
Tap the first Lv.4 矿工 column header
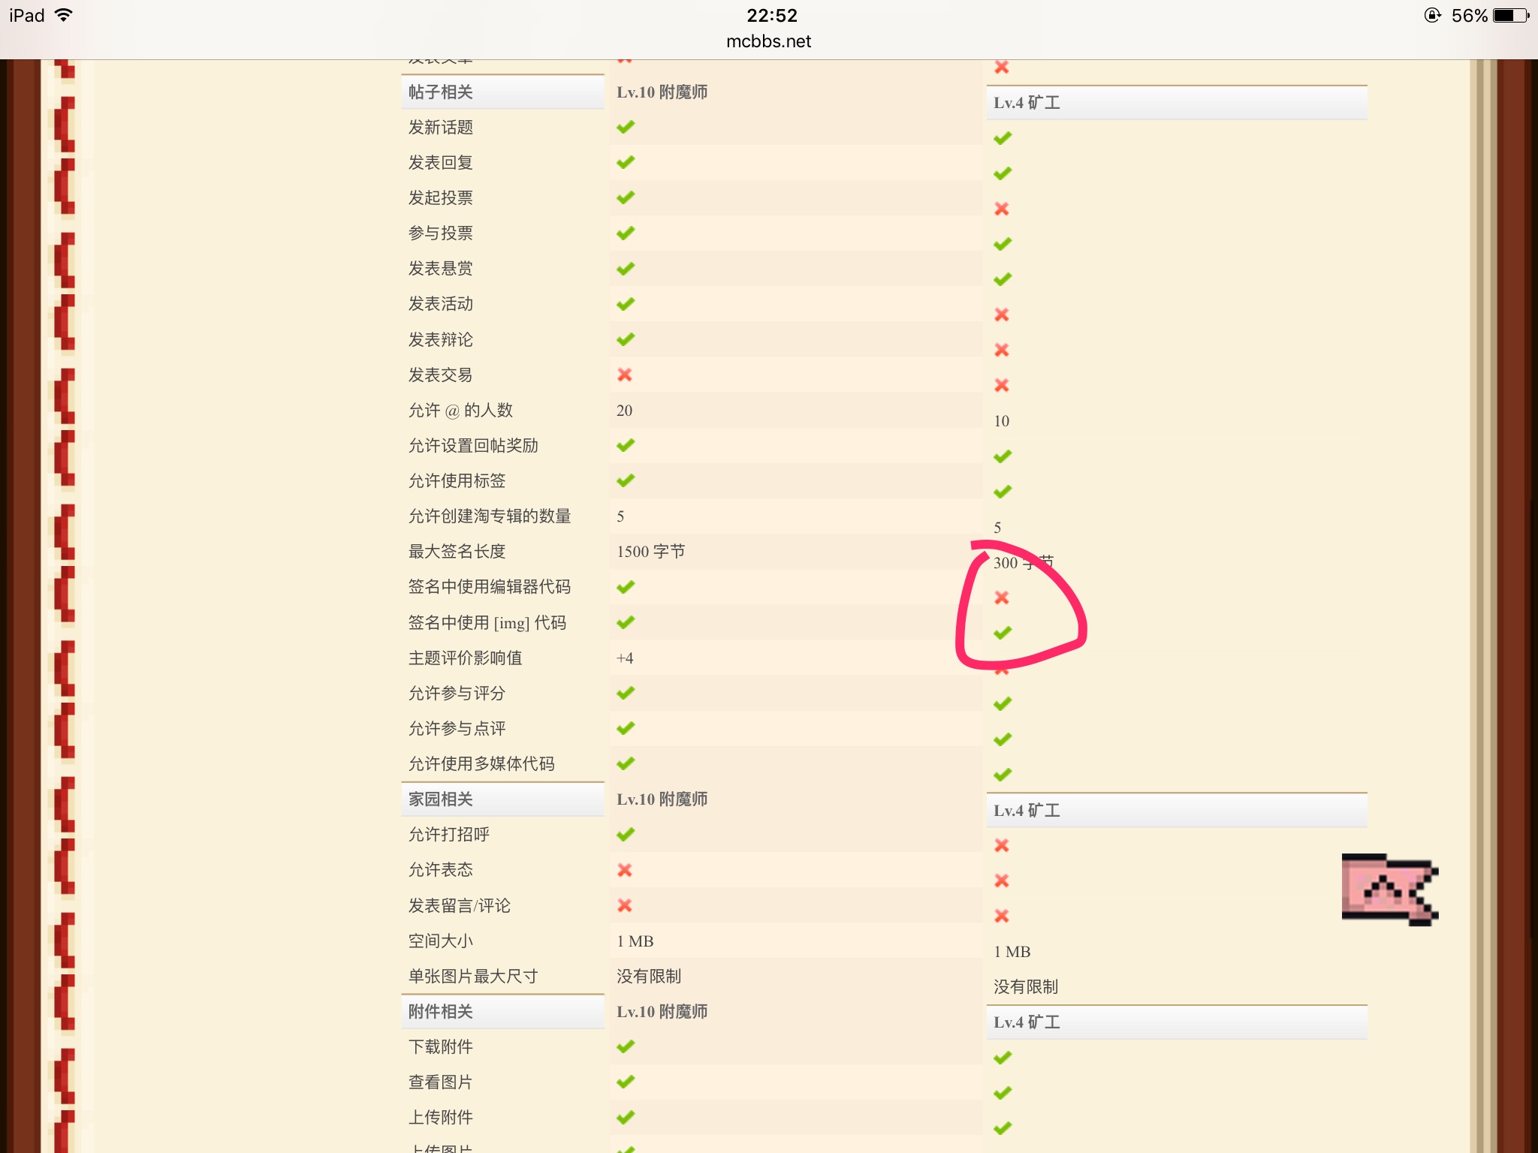[x=1027, y=103]
